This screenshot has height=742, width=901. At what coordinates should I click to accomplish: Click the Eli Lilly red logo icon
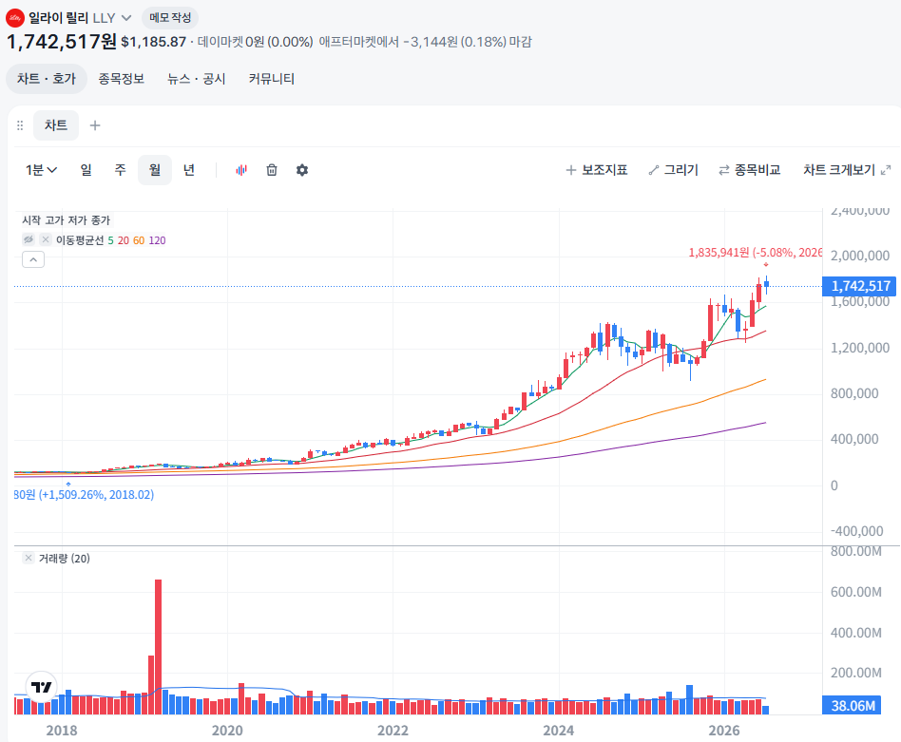[x=15, y=18]
